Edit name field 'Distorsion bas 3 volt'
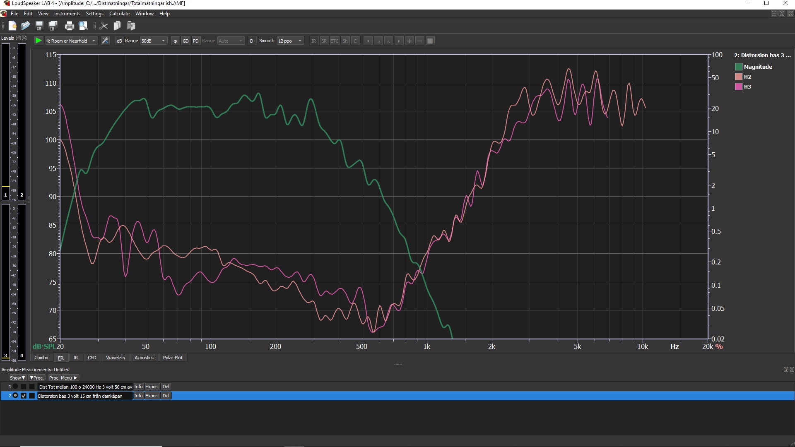 tap(85, 396)
